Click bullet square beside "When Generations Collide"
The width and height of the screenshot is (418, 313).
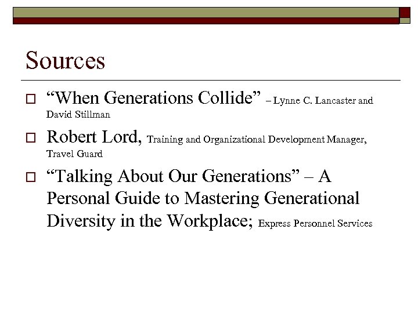click(x=31, y=99)
